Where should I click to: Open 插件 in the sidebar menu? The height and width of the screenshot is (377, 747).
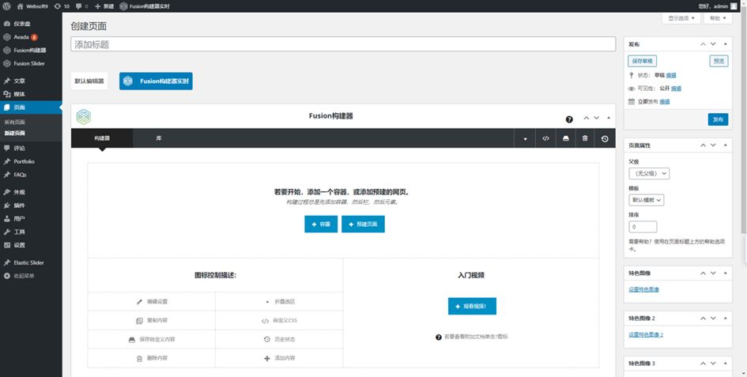coord(19,205)
